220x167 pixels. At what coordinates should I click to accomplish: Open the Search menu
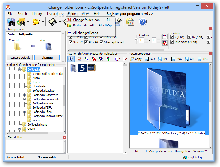pyautogui.click(x=22, y=14)
